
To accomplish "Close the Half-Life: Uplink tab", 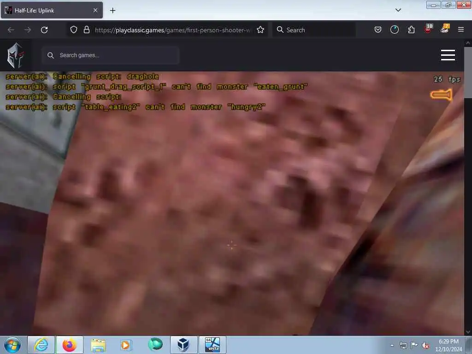I will tap(95, 10).
